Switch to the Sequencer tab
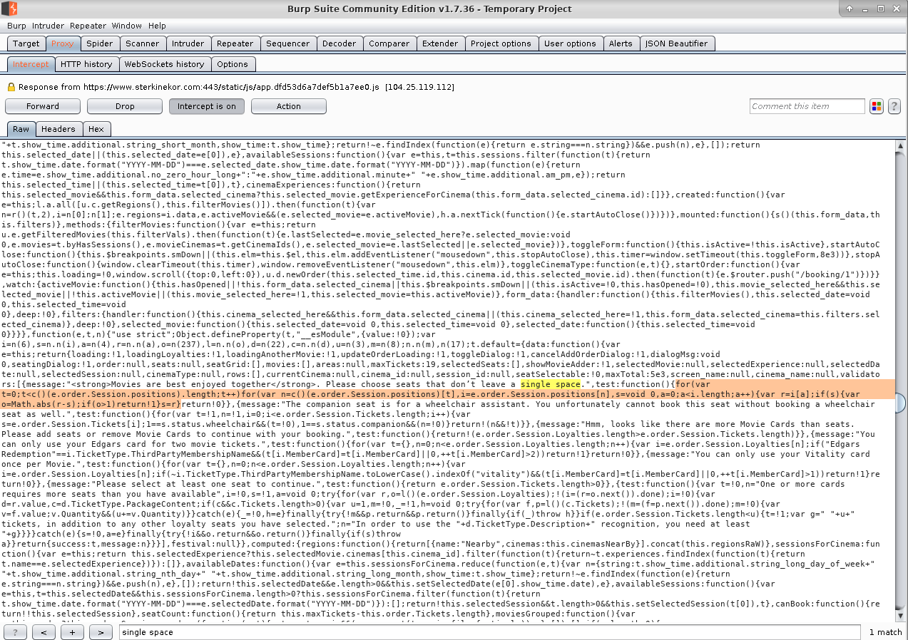This screenshot has height=640, width=908. [288, 43]
